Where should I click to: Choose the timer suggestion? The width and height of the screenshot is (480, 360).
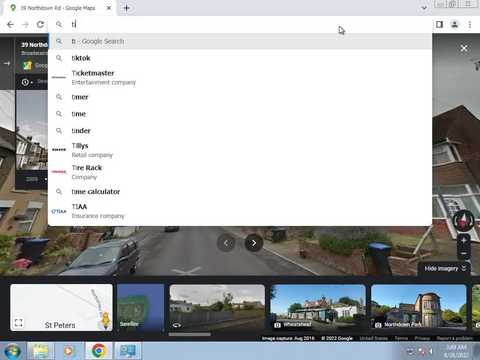[x=240, y=97]
